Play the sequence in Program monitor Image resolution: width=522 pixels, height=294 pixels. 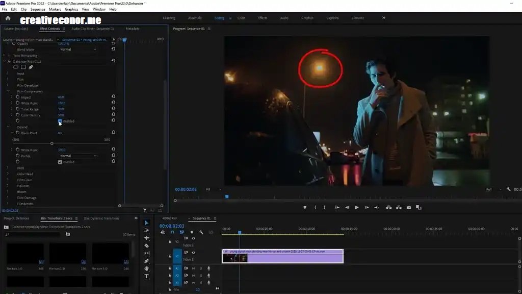(x=356, y=207)
